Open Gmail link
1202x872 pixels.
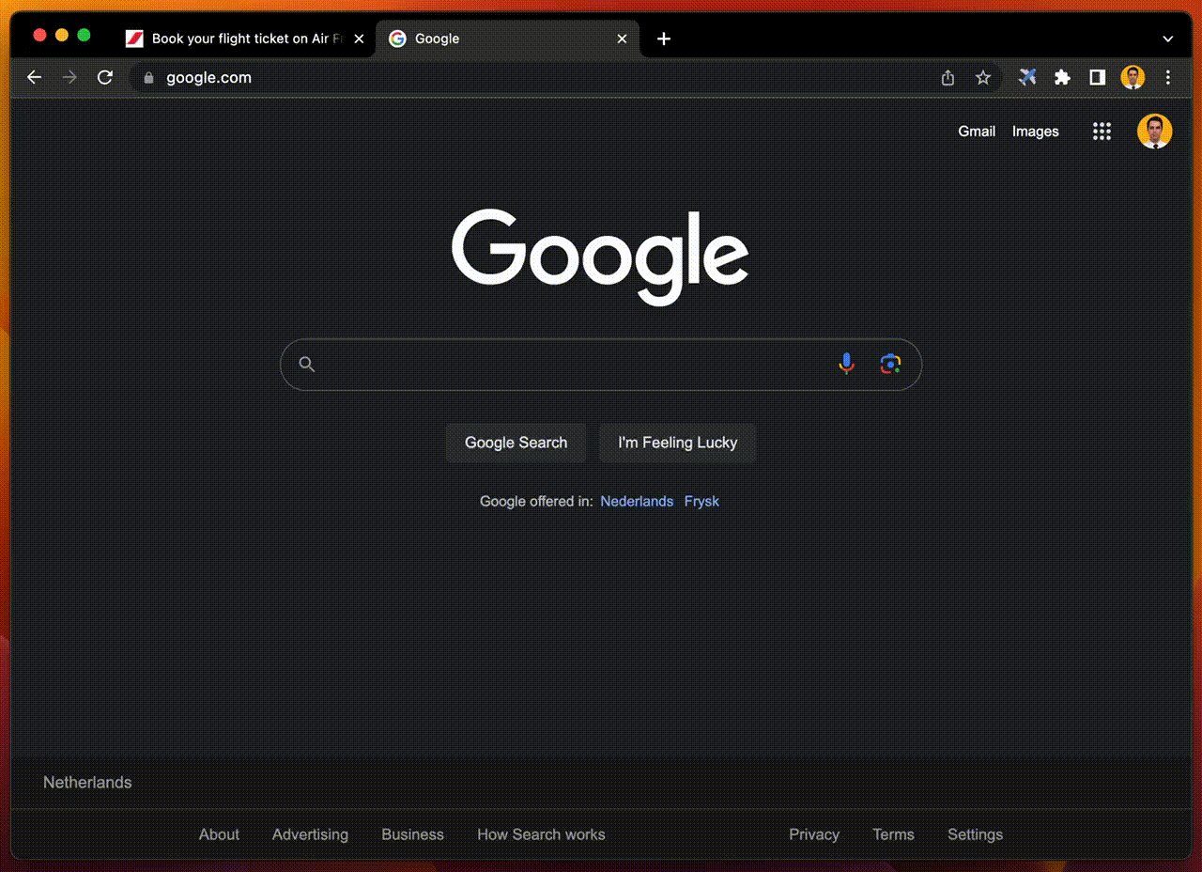pyautogui.click(x=977, y=132)
